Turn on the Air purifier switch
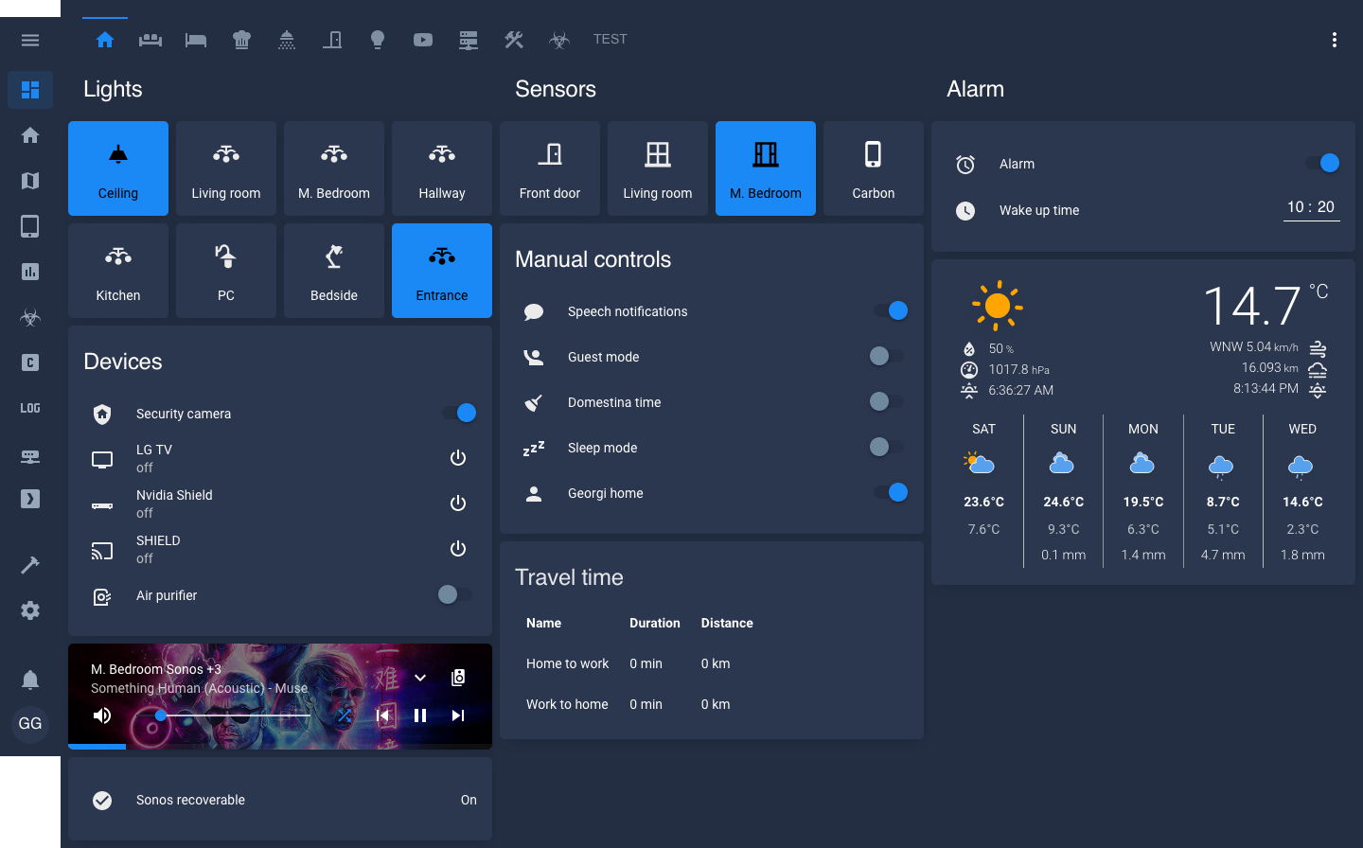The width and height of the screenshot is (1363, 848). [x=455, y=594]
